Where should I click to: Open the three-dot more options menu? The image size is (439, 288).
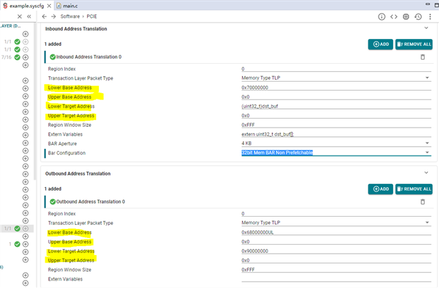429,16
